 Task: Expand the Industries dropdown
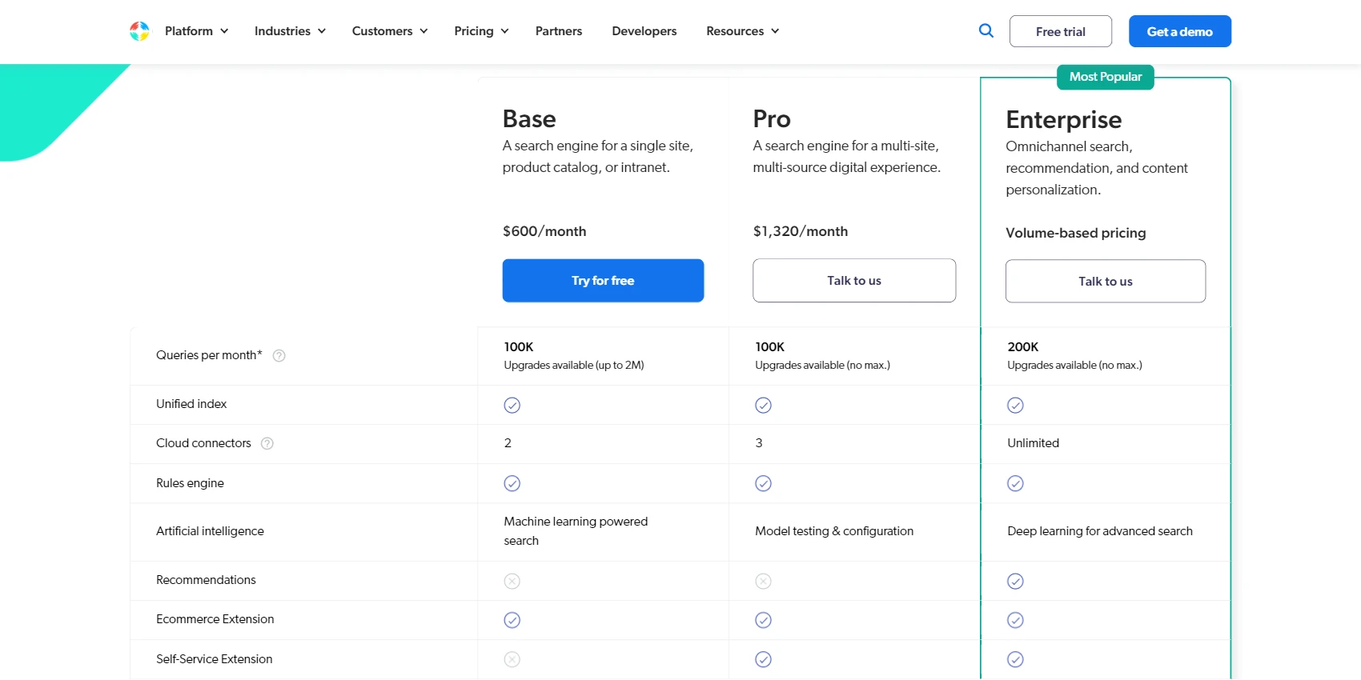click(x=290, y=31)
